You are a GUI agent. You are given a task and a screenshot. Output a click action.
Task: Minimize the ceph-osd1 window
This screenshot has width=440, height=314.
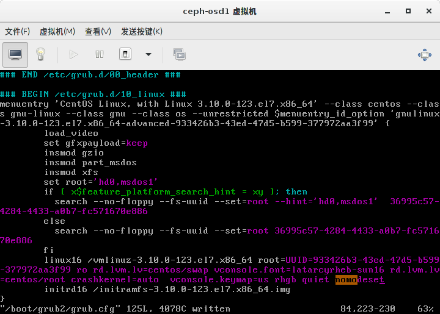click(387, 12)
